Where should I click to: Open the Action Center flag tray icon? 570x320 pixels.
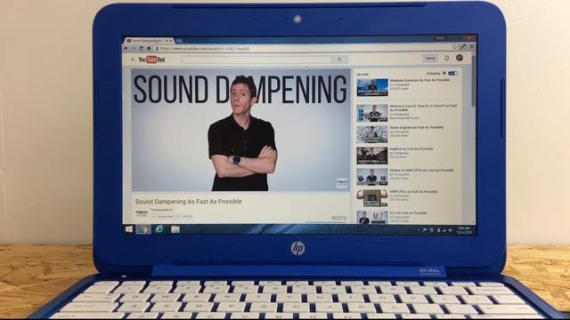click(x=425, y=230)
